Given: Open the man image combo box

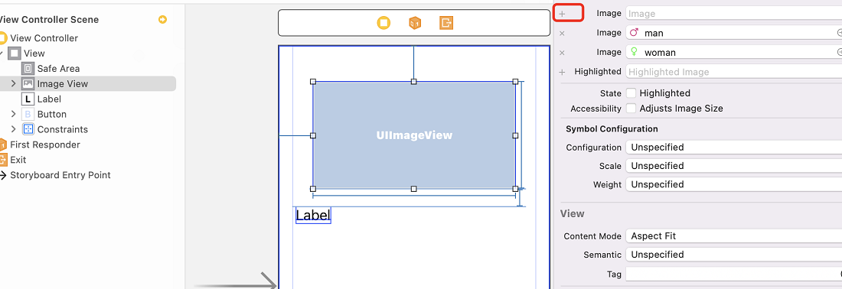Looking at the screenshot, I should point(733,33).
